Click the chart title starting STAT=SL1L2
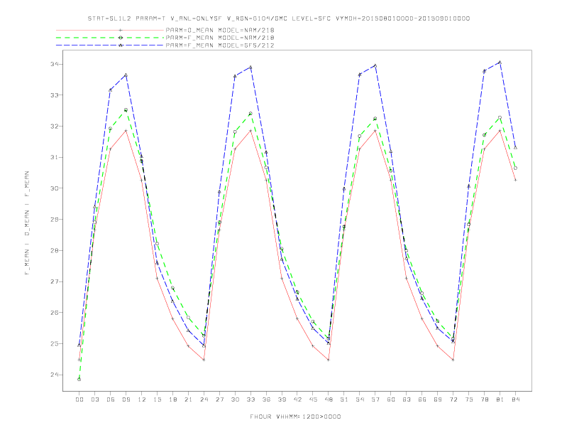This screenshot has width=562, height=435. [278, 18]
